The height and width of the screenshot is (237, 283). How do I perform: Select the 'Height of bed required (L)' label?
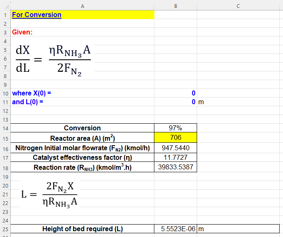click(x=82, y=229)
